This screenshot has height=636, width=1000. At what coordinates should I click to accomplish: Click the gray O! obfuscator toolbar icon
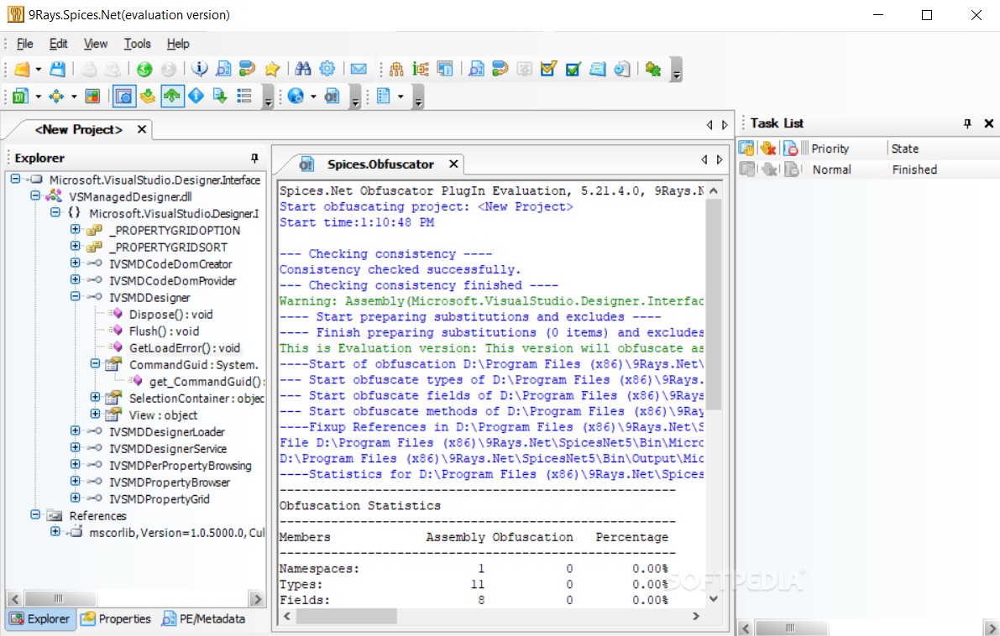(332, 96)
